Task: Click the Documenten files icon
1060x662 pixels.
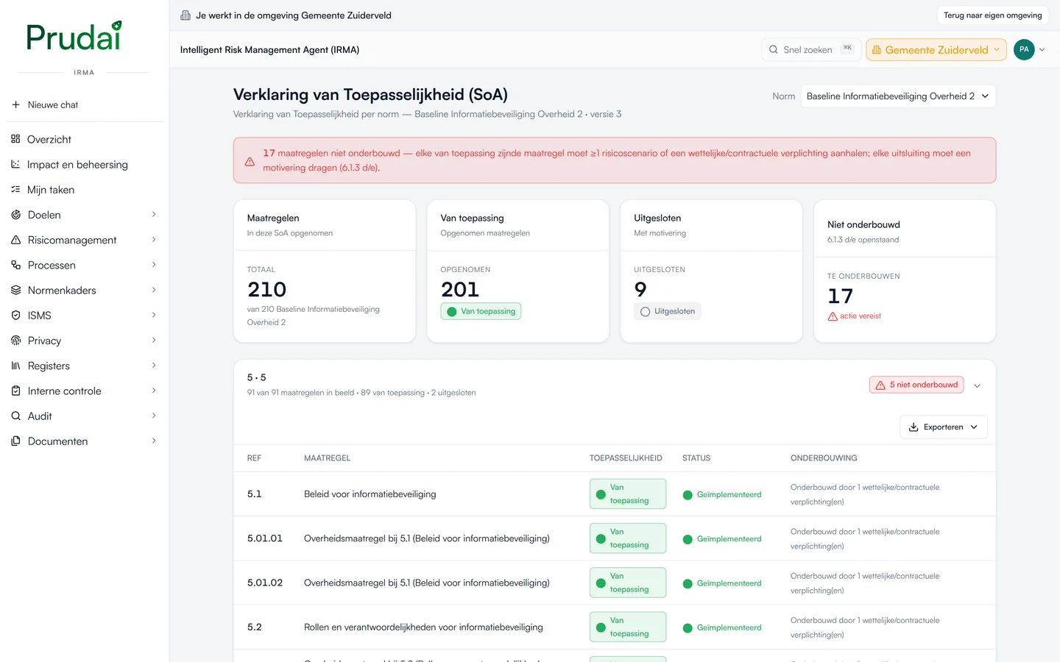Action: coord(15,441)
